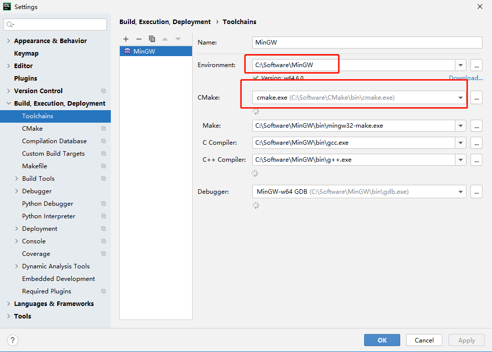Click the project-level icon beside Python Debugger

pyautogui.click(x=103, y=204)
